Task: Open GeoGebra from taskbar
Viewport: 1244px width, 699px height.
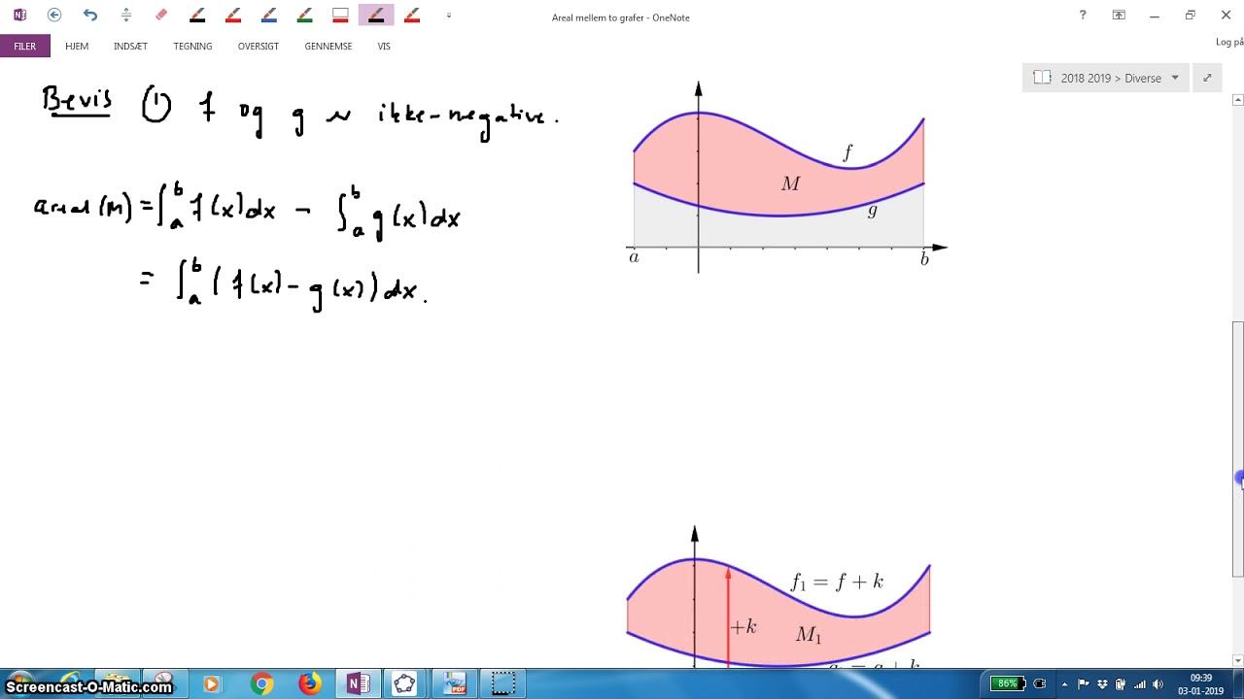Action: pos(405,684)
